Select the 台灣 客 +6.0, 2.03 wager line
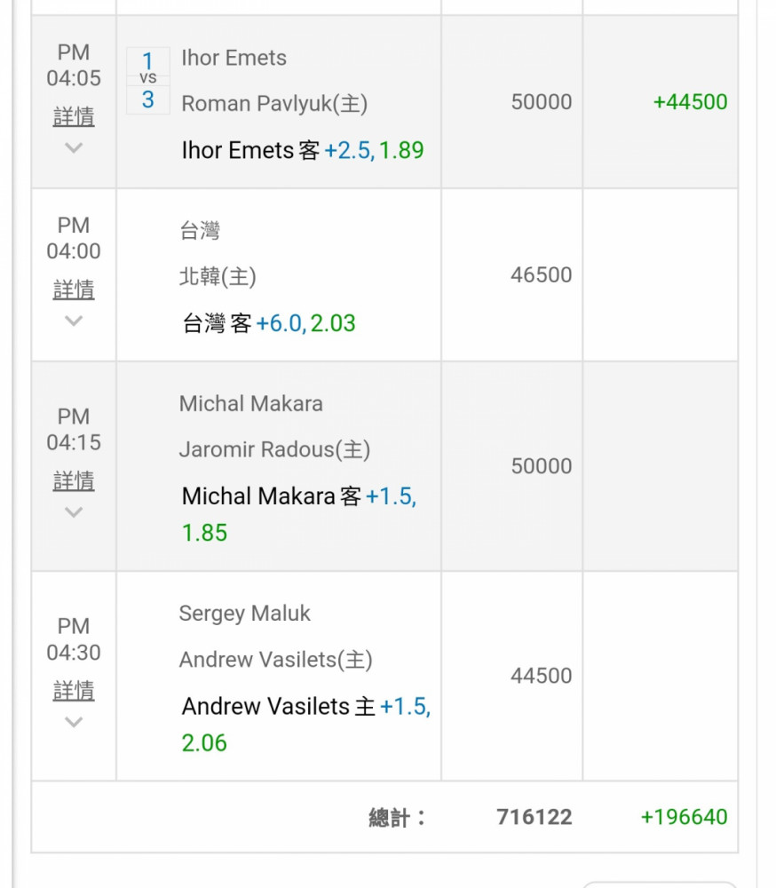Screen dimensions: 776x888 (268, 323)
